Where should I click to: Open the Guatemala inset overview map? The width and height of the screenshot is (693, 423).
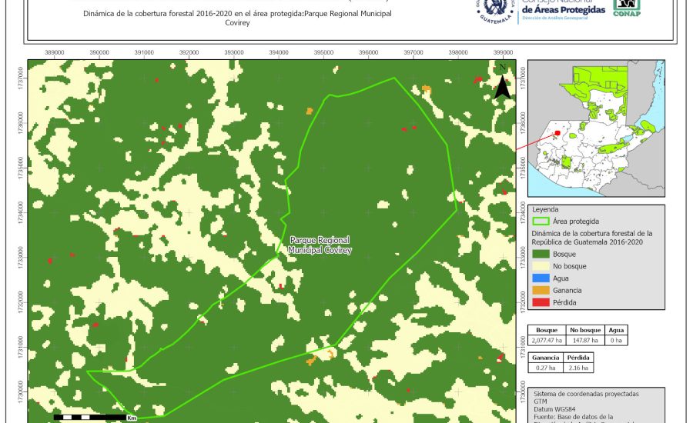595,129
